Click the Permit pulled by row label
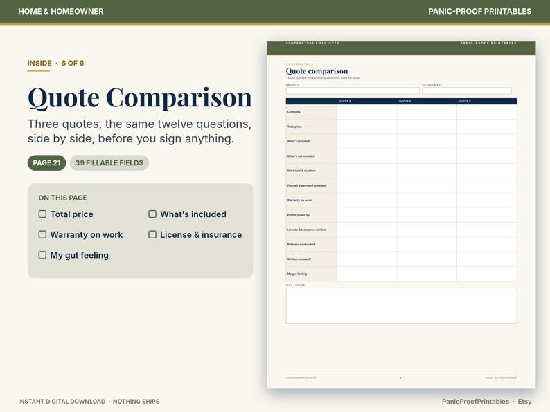This screenshot has height=412, width=550. 299,215
